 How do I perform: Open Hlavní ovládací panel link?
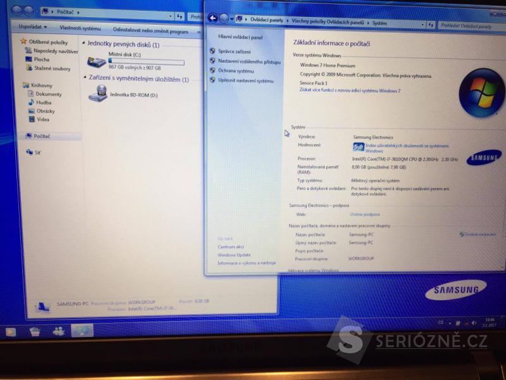pos(240,37)
